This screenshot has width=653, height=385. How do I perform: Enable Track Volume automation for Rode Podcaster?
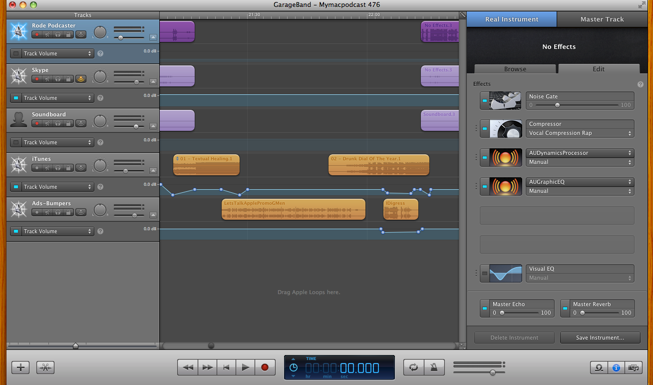pos(16,53)
